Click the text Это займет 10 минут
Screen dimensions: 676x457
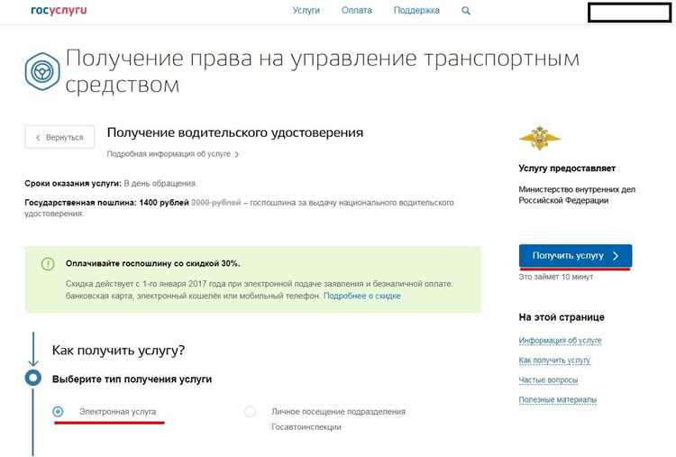tap(556, 277)
